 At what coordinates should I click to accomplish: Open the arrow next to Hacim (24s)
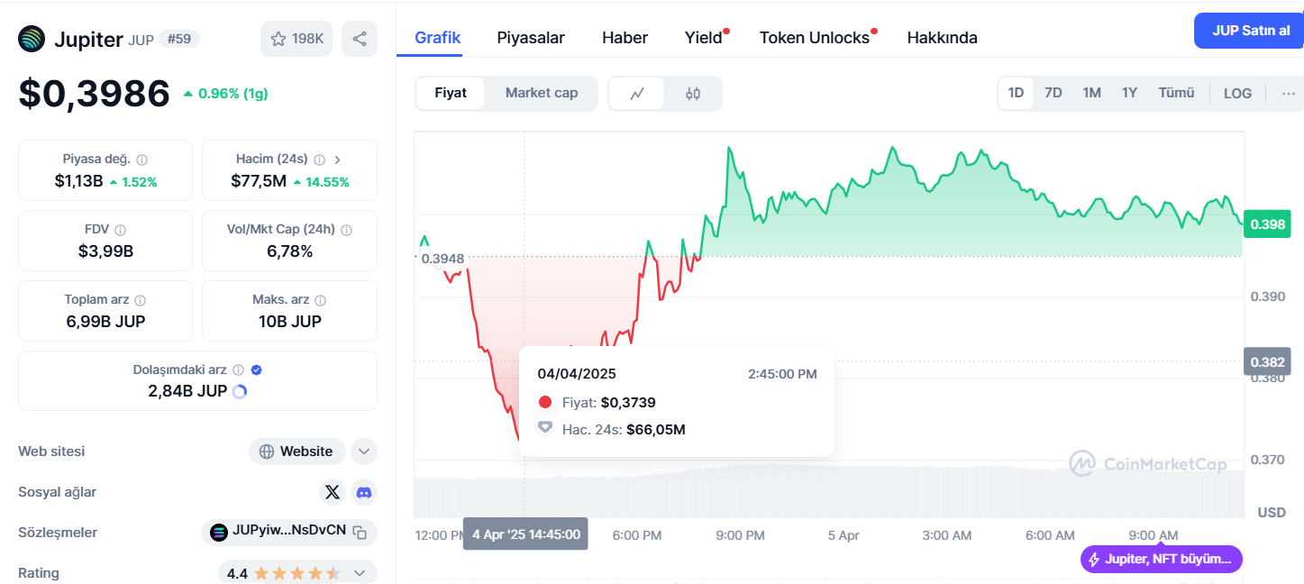tap(338, 160)
